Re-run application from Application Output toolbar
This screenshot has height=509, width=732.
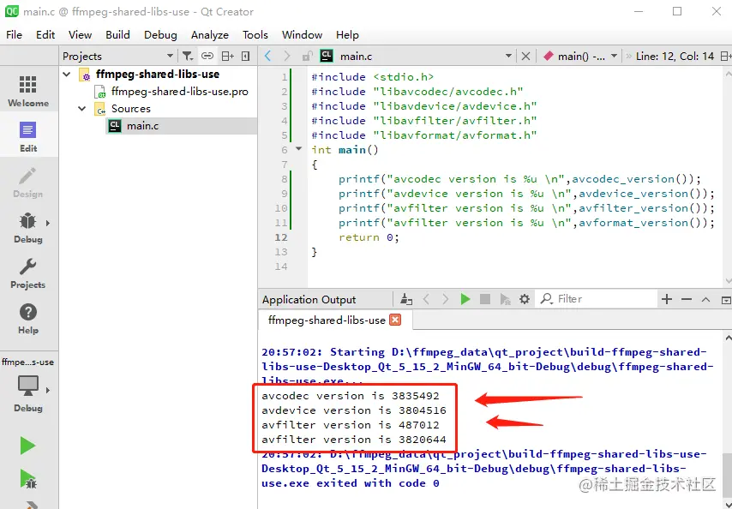click(x=465, y=299)
